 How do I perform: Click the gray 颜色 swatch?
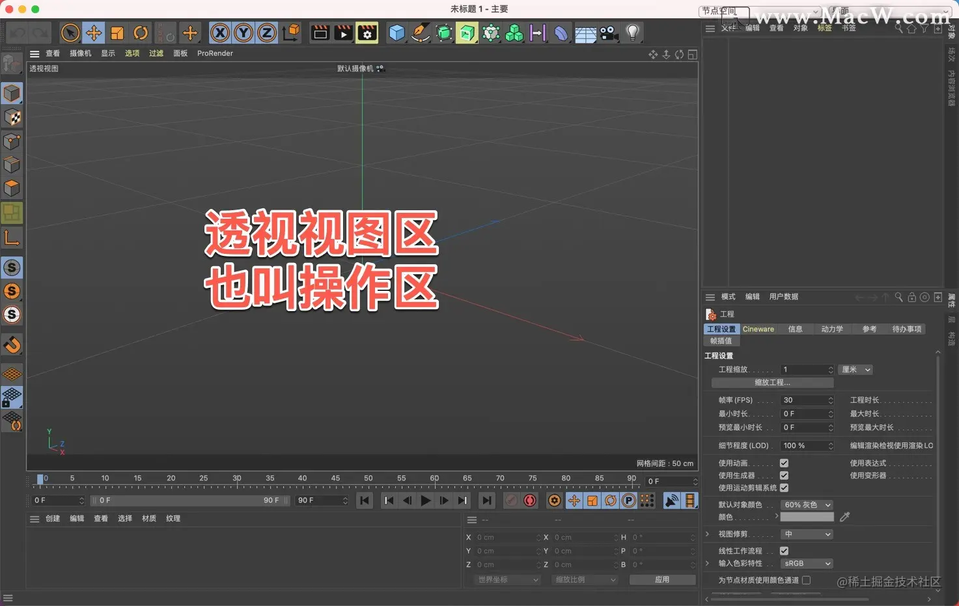coord(807,517)
